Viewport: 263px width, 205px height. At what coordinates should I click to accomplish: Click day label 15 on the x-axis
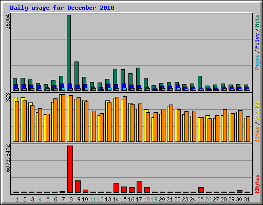(x=123, y=199)
